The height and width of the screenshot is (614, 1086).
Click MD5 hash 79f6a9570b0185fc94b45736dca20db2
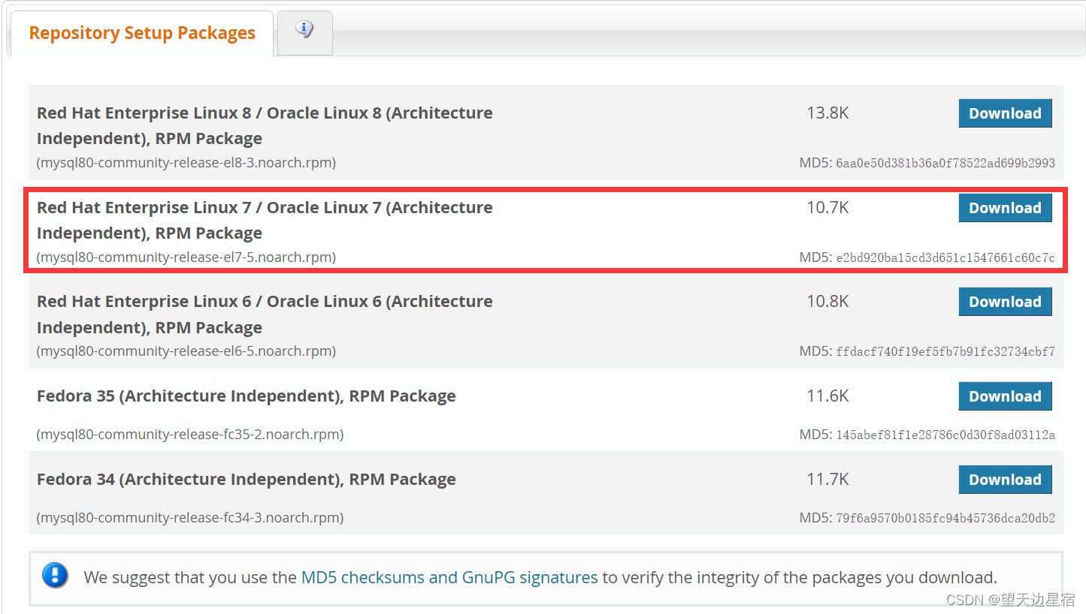point(945,518)
